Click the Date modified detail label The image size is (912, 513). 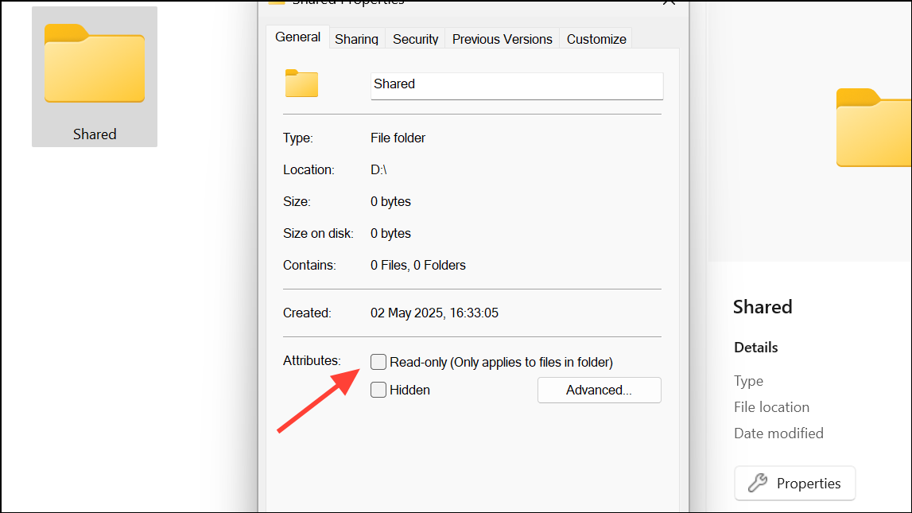pos(778,433)
